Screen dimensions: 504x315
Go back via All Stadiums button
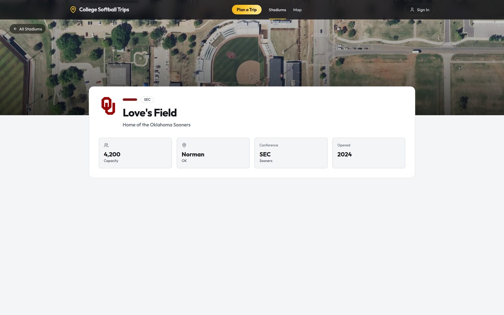click(x=28, y=29)
